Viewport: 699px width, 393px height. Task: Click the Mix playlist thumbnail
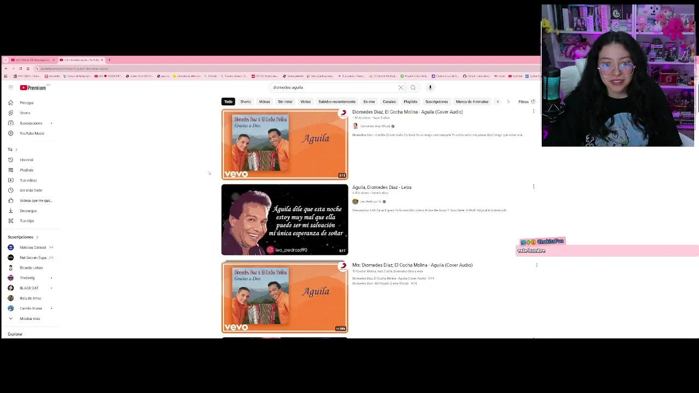285,297
